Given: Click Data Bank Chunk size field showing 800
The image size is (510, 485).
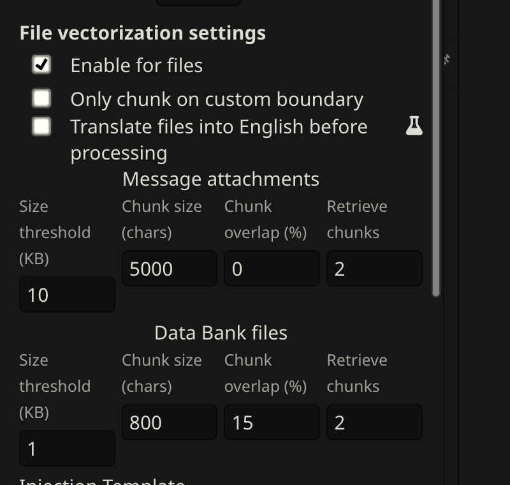Looking at the screenshot, I should click(x=169, y=422).
